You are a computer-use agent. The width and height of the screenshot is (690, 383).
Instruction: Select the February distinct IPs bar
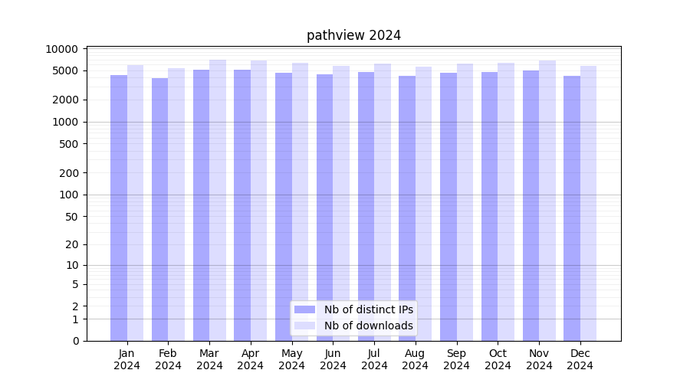(x=159, y=208)
